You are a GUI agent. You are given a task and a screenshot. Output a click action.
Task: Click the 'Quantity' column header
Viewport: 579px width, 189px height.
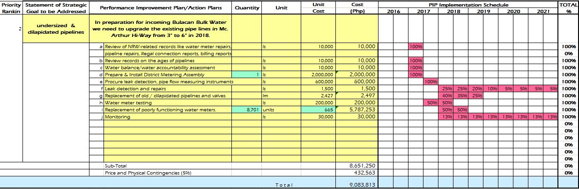(x=247, y=7)
